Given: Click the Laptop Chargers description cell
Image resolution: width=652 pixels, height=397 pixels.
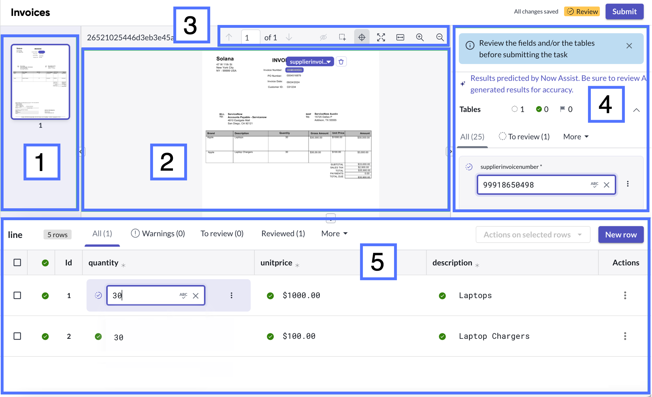Looking at the screenshot, I should tap(494, 336).
